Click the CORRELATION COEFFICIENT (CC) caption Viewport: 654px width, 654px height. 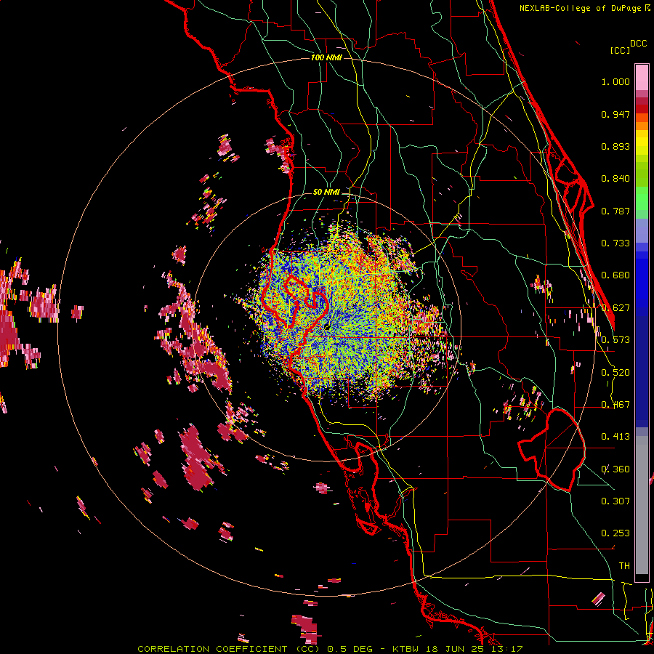coord(227,649)
